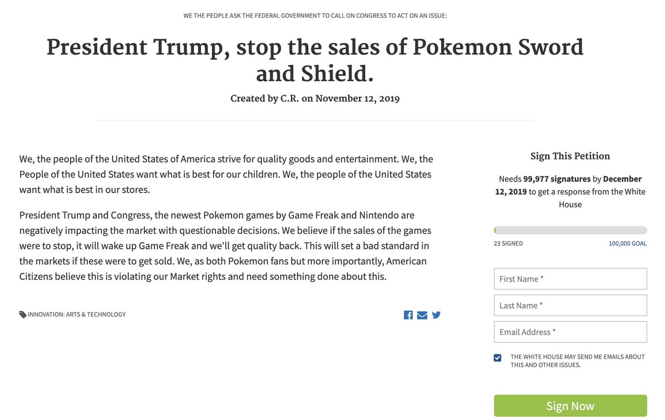The image size is (665, 420).
Task: Share the petition via email envelope icon
Action: 422,315
